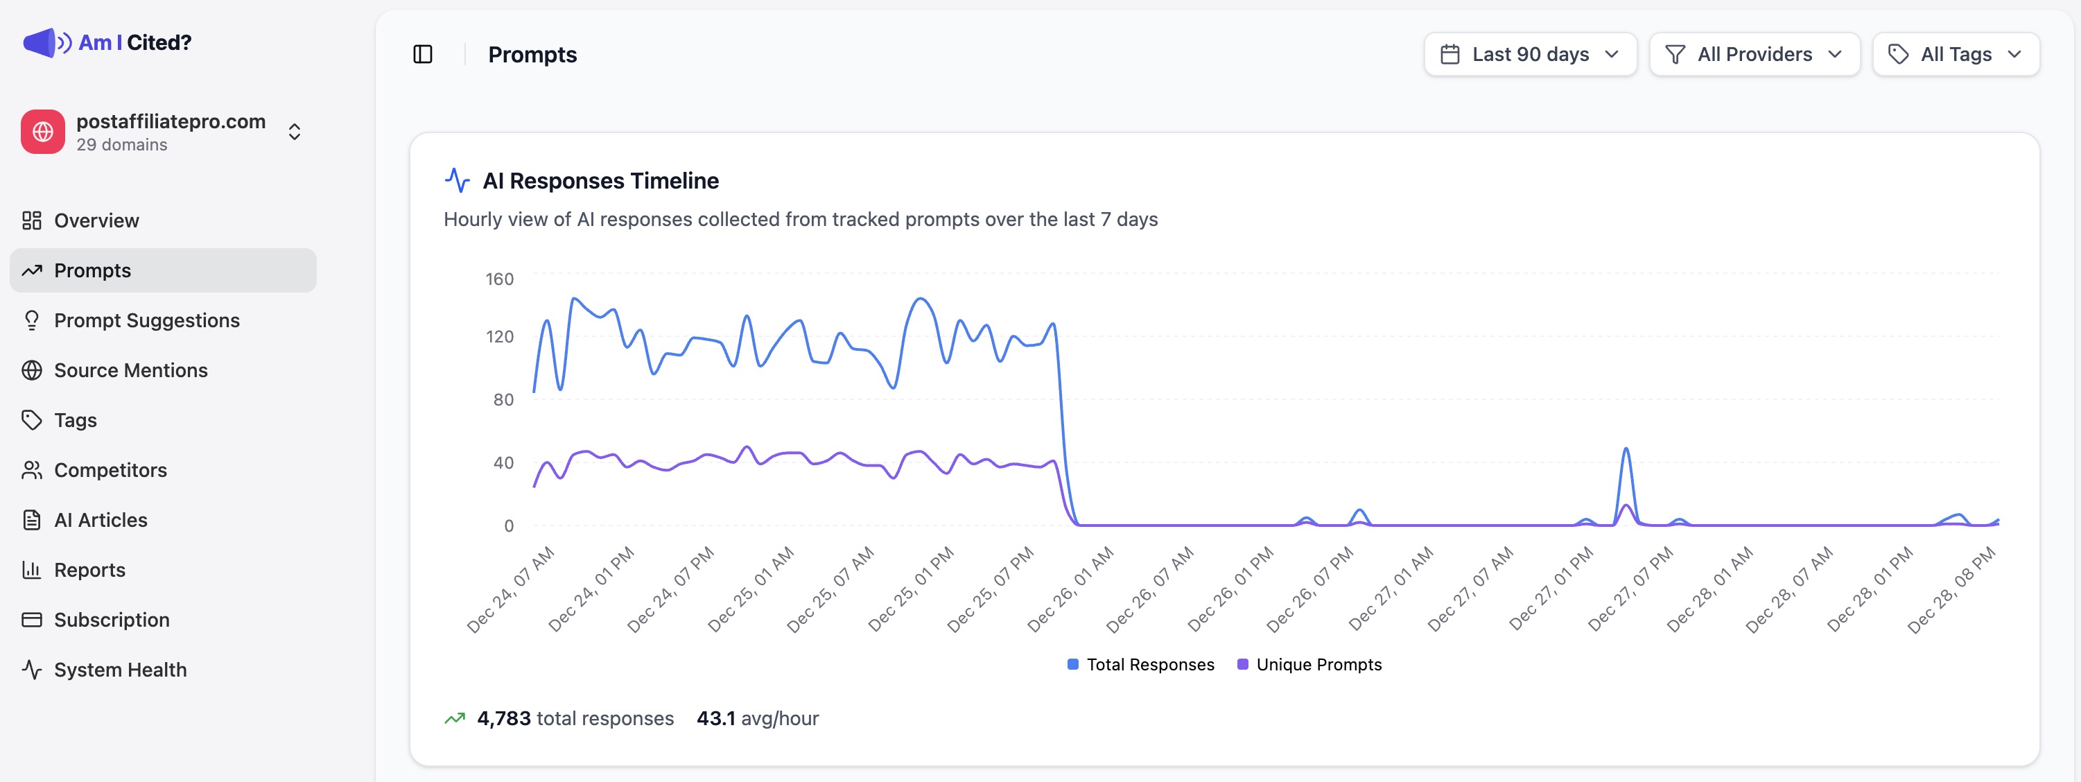The image size is (2081, 782).
Task: View the 4,783 total responses stat
Action: [x=575, y=718]
